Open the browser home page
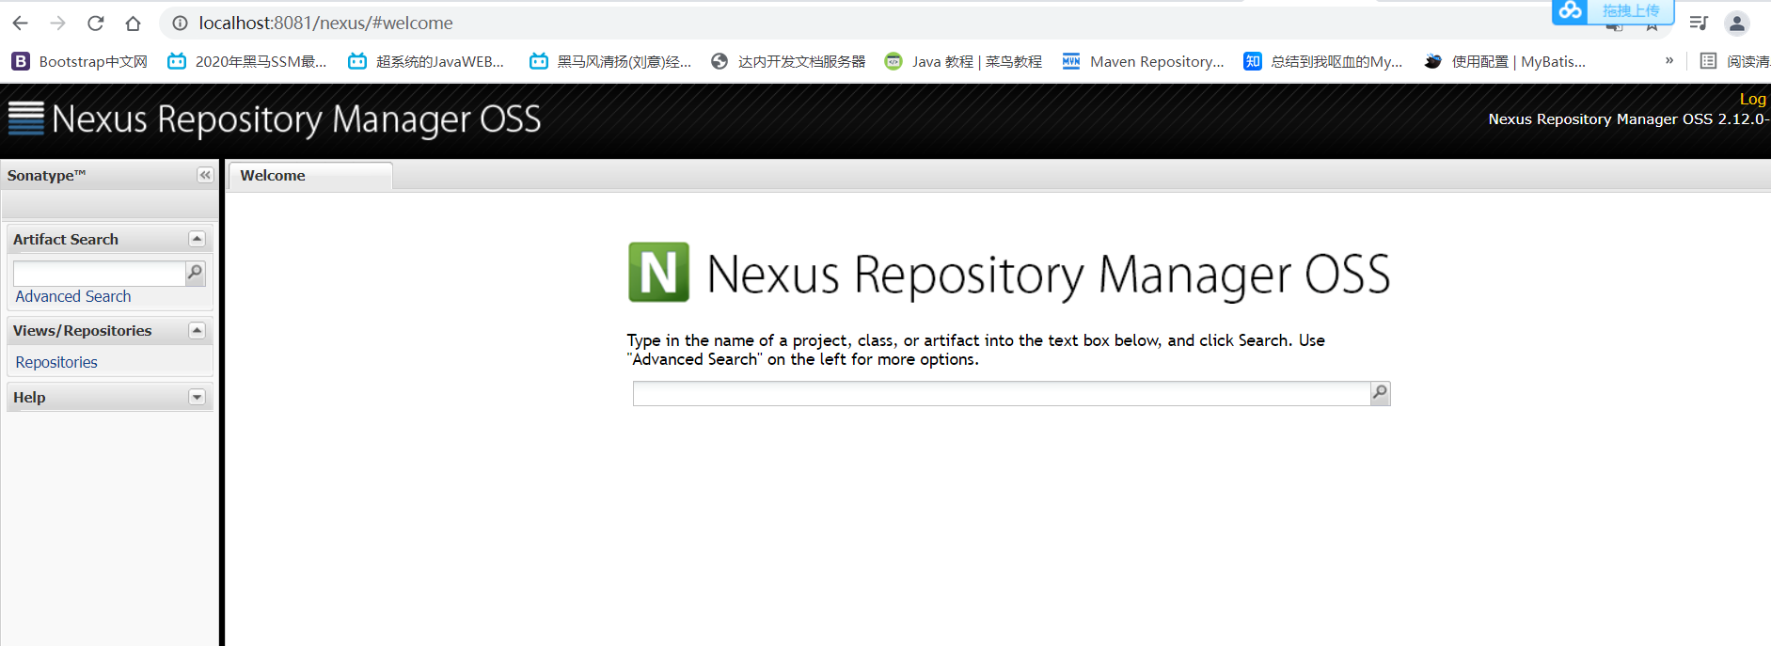 tap(133, 23)
